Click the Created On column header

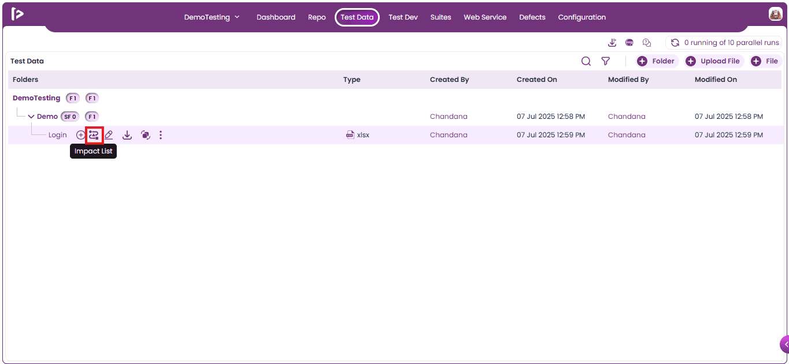(x=537, y=80)
